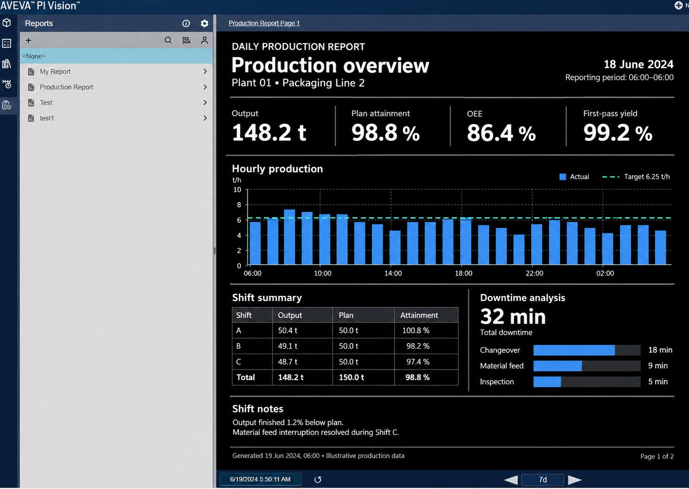
Task: Add a new report with plus icon
Action: [x=28, y=40]
